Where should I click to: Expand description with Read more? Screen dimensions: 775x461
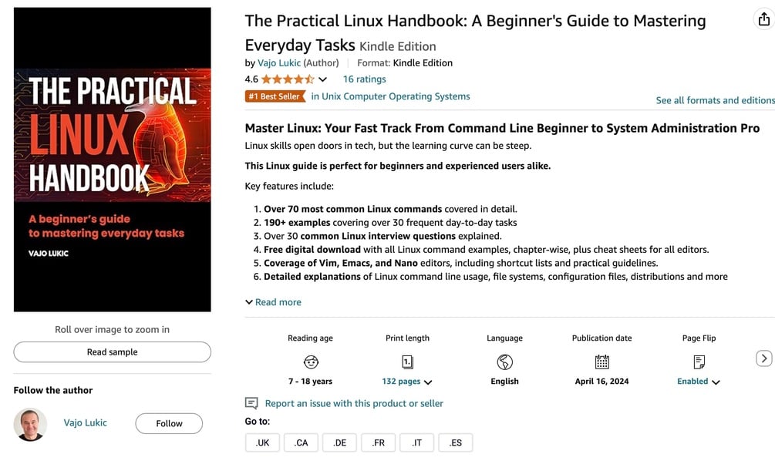click(x=273, y=302)
